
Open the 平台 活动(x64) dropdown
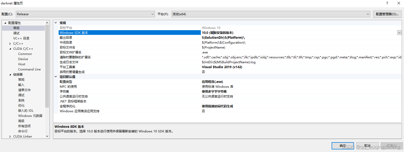368,14
